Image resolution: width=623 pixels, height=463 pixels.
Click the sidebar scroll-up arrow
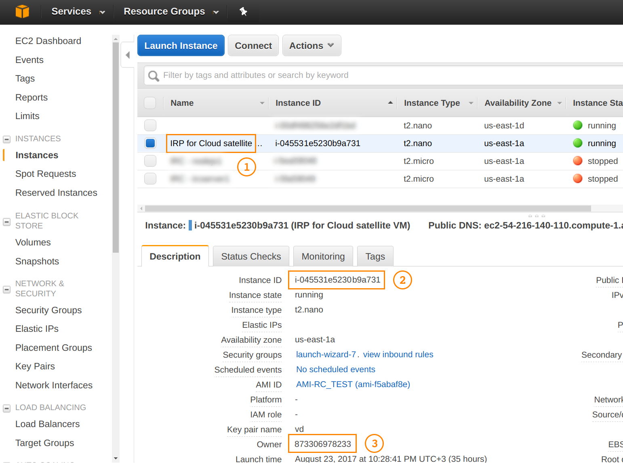[116, 39]
